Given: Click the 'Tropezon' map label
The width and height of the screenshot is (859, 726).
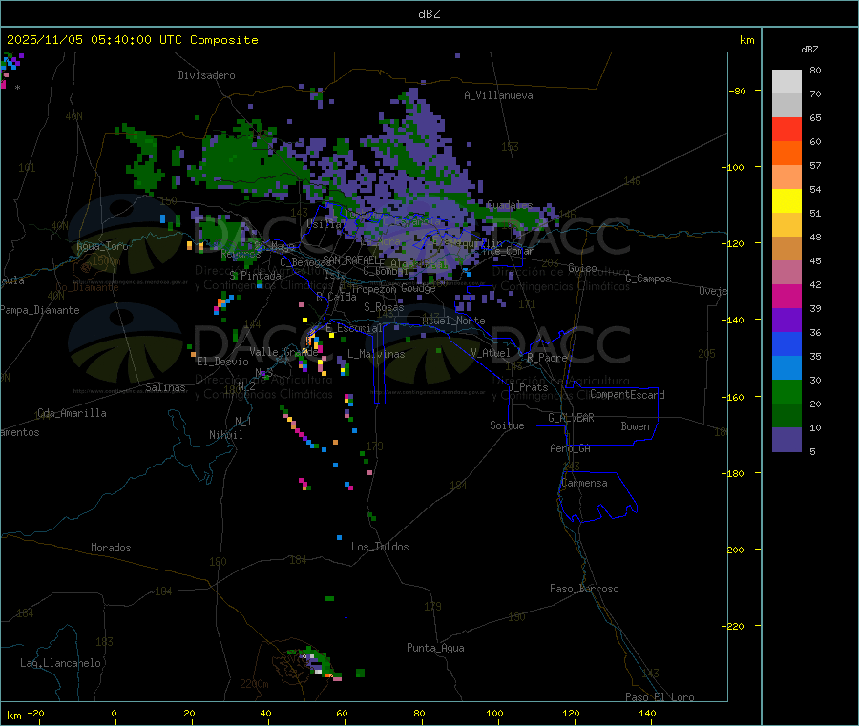Looking at the screenshot, I should click(374, 289).
